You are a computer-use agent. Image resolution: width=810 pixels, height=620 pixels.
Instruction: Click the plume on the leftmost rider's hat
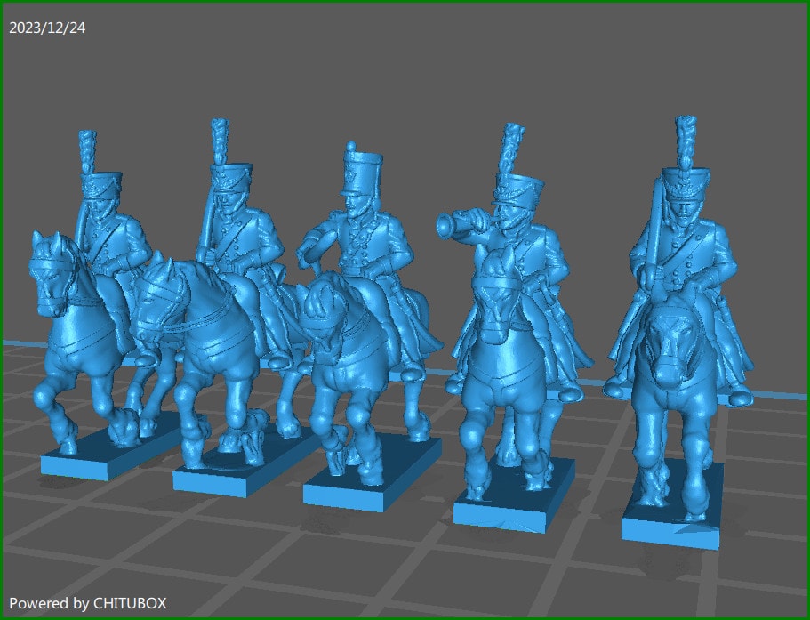[87, 151]
